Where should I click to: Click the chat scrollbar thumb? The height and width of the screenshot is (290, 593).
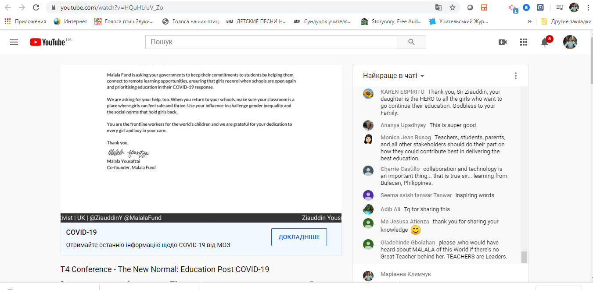click(x=524, y=257)
